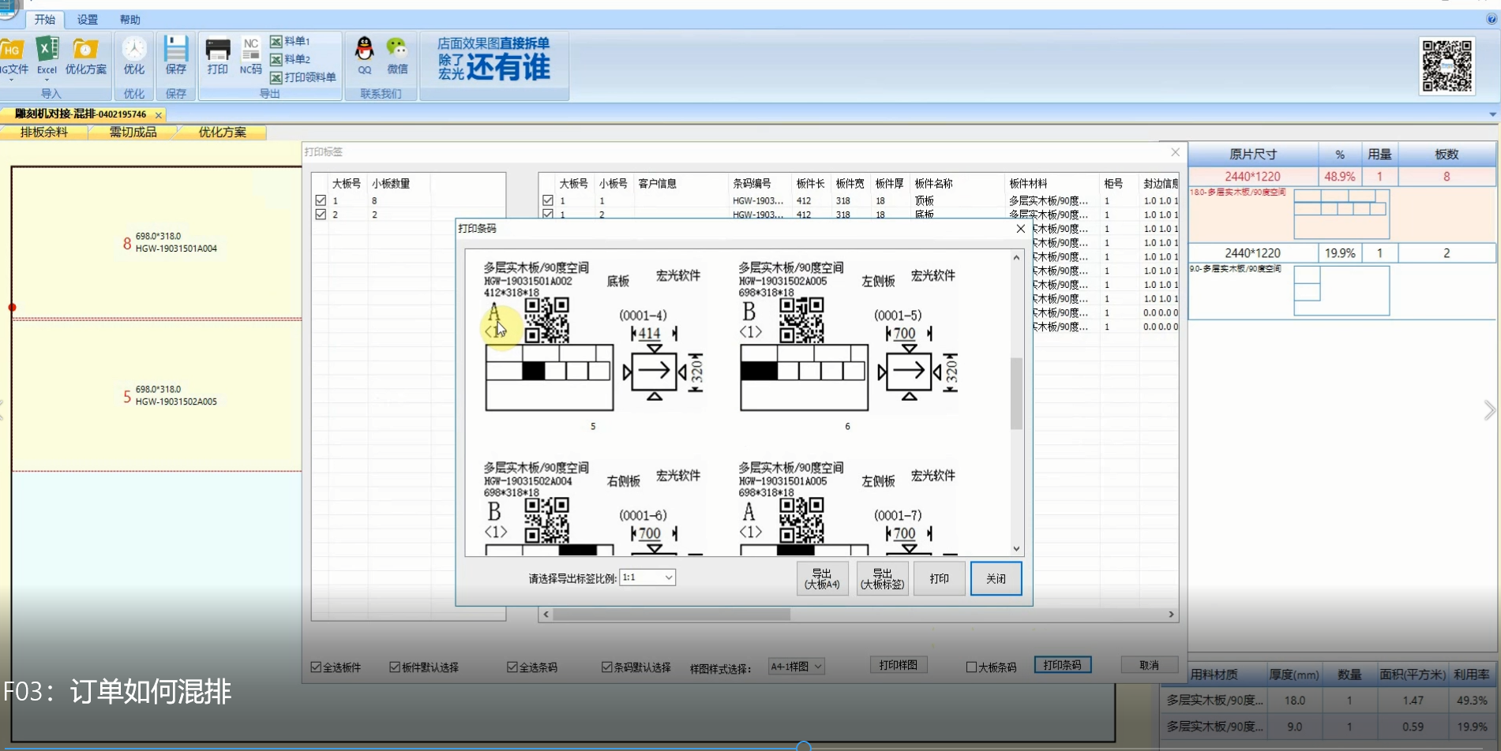Select panel 8 HGW-19031501A004 in layout
This screenshot has height=751, width=1501.
coord(157,243)
